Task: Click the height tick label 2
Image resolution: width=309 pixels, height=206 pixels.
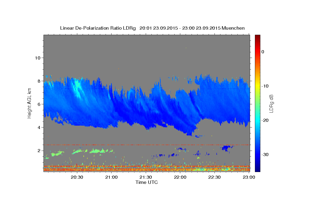Action: [39, 150]
